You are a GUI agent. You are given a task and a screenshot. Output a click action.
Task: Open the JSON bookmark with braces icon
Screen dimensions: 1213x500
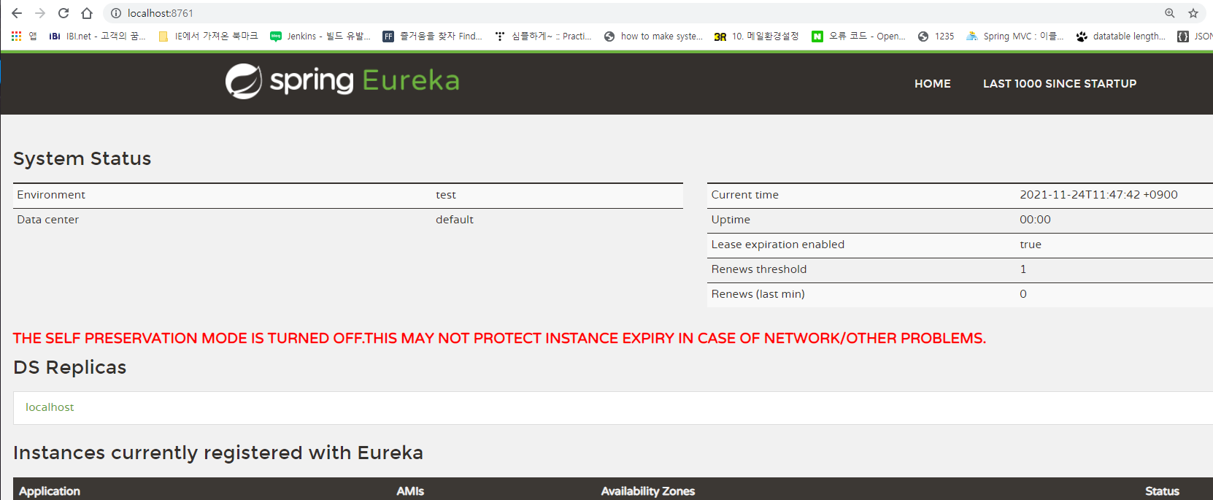[x=1195, y=36]
